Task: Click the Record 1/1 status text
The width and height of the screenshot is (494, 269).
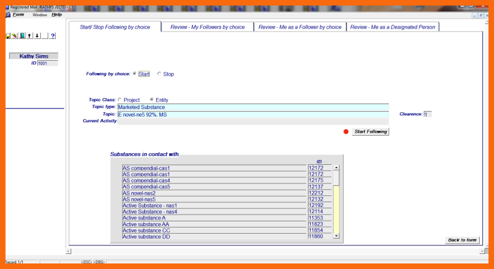Action: click(x=14, y=262)
